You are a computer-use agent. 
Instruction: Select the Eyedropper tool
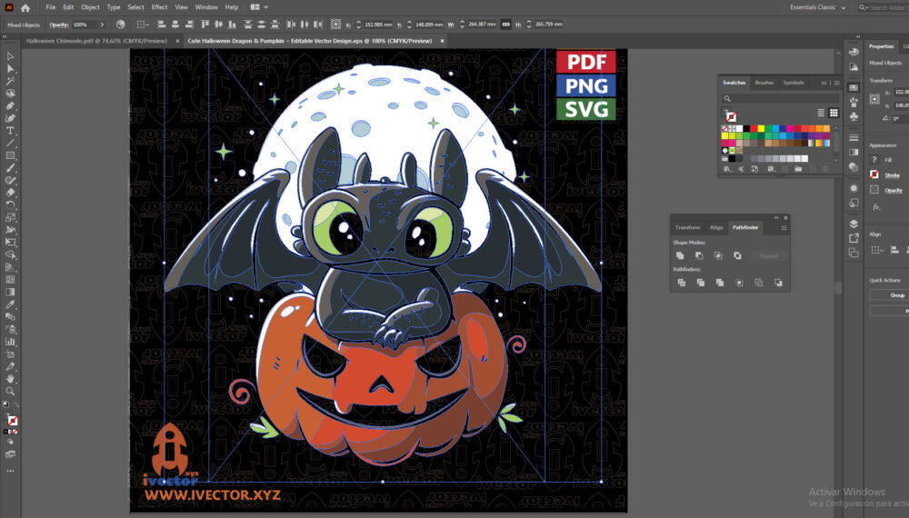10,304
